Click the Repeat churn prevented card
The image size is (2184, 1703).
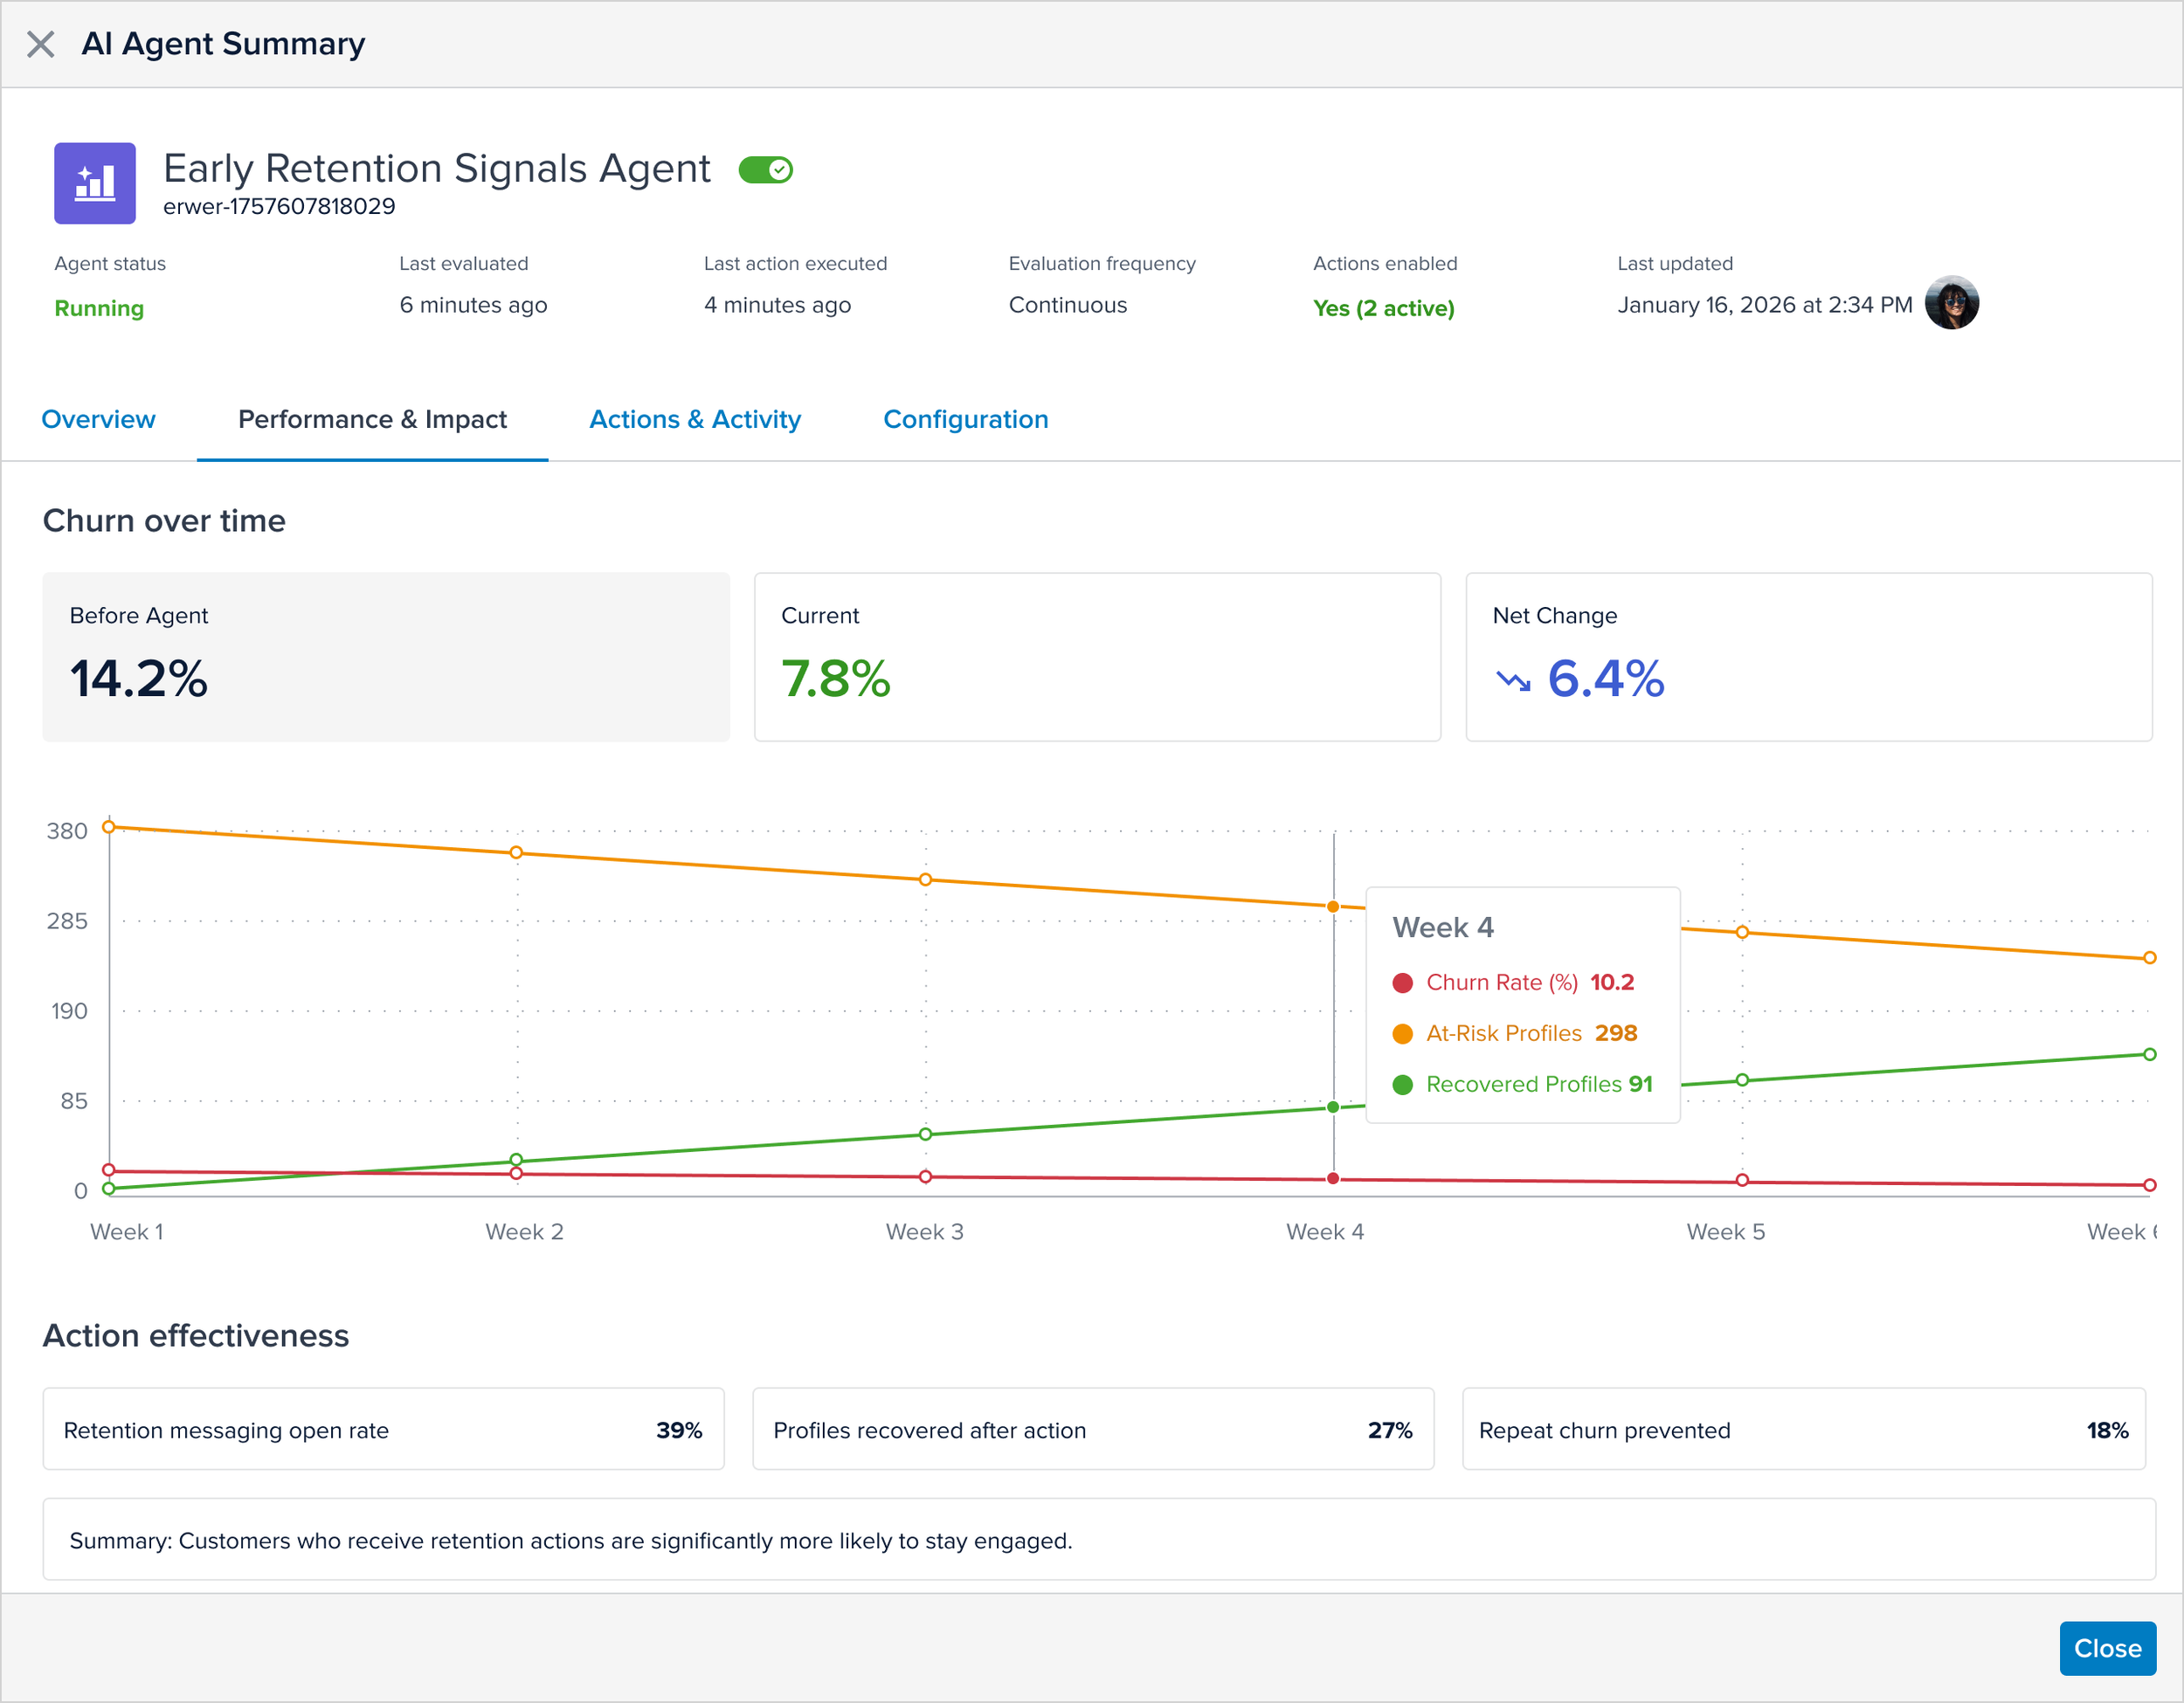point(1803,1429)
